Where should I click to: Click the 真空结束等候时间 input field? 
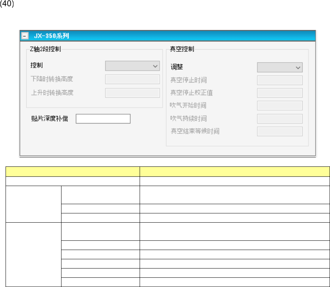[280, 131]
